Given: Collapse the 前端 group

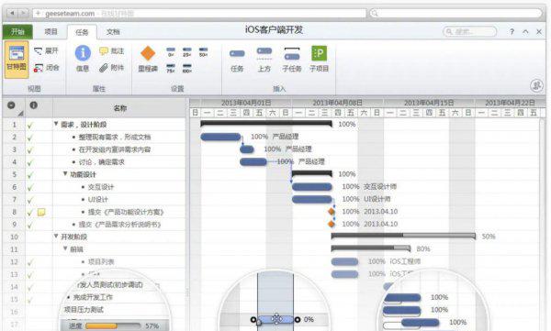Looking at the screenshot, I should tap(65, 248).
